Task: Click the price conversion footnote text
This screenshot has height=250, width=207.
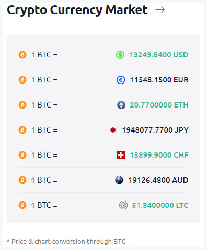Action: coord(66,242)
